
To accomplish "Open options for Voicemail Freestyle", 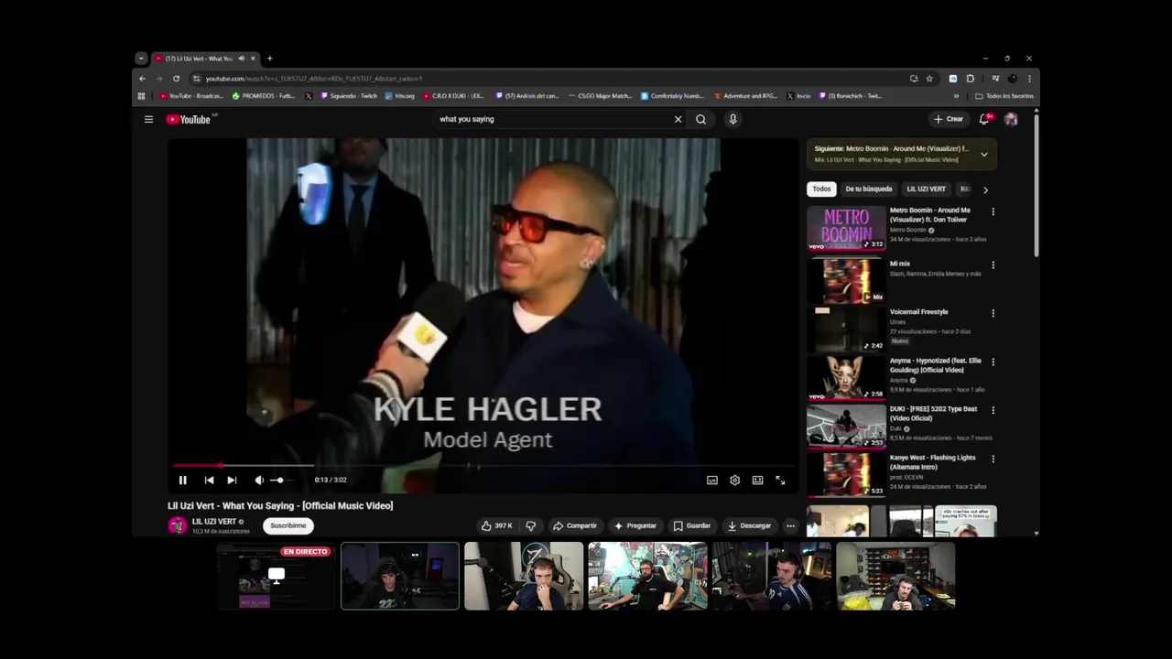I will pos(993,314).
